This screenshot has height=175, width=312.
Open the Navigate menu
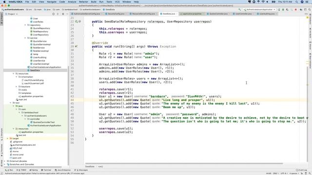coord(52,2)
